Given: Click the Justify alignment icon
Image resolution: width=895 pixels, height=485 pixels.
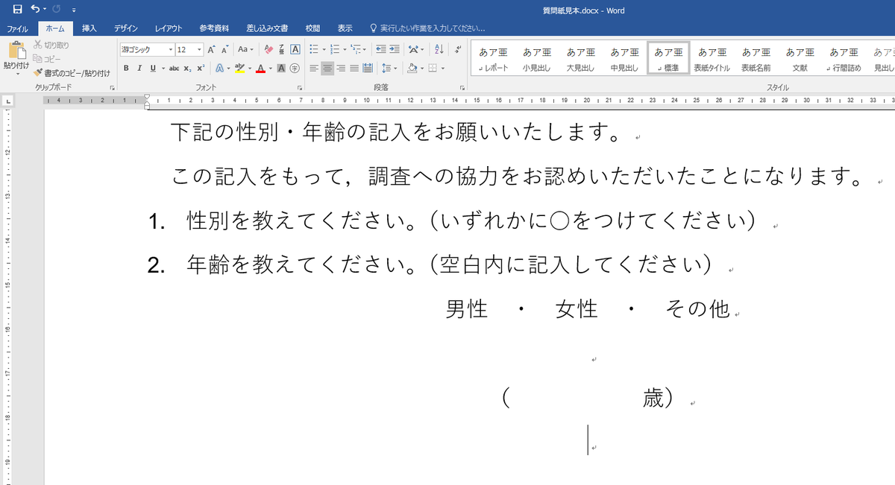Looking at the screenshot, I should (x=354, y=68).
